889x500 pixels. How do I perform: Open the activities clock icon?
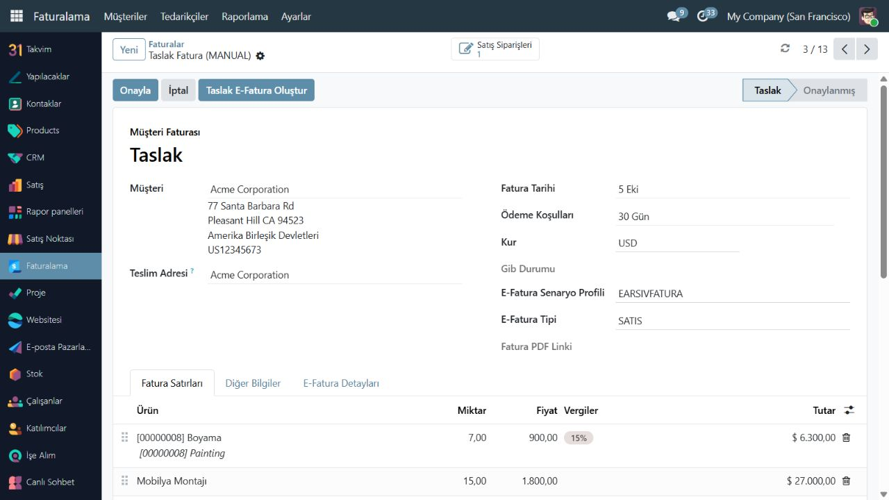[703, 16]
